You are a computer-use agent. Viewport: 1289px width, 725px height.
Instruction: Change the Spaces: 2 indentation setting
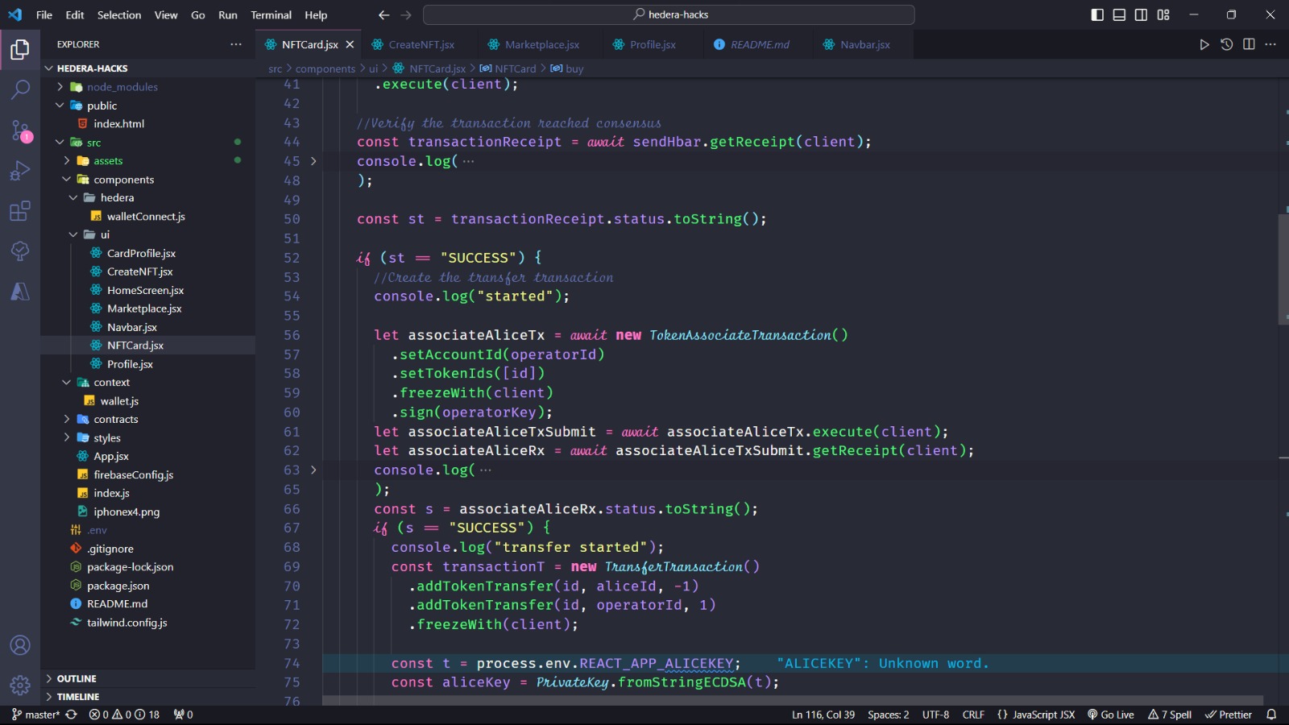point(888,715)
